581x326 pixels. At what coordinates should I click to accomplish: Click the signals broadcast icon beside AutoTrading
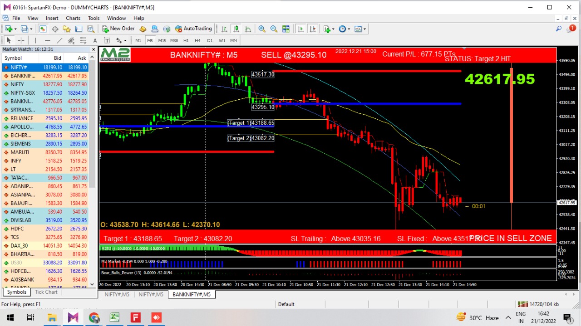[x=167, y=29]
